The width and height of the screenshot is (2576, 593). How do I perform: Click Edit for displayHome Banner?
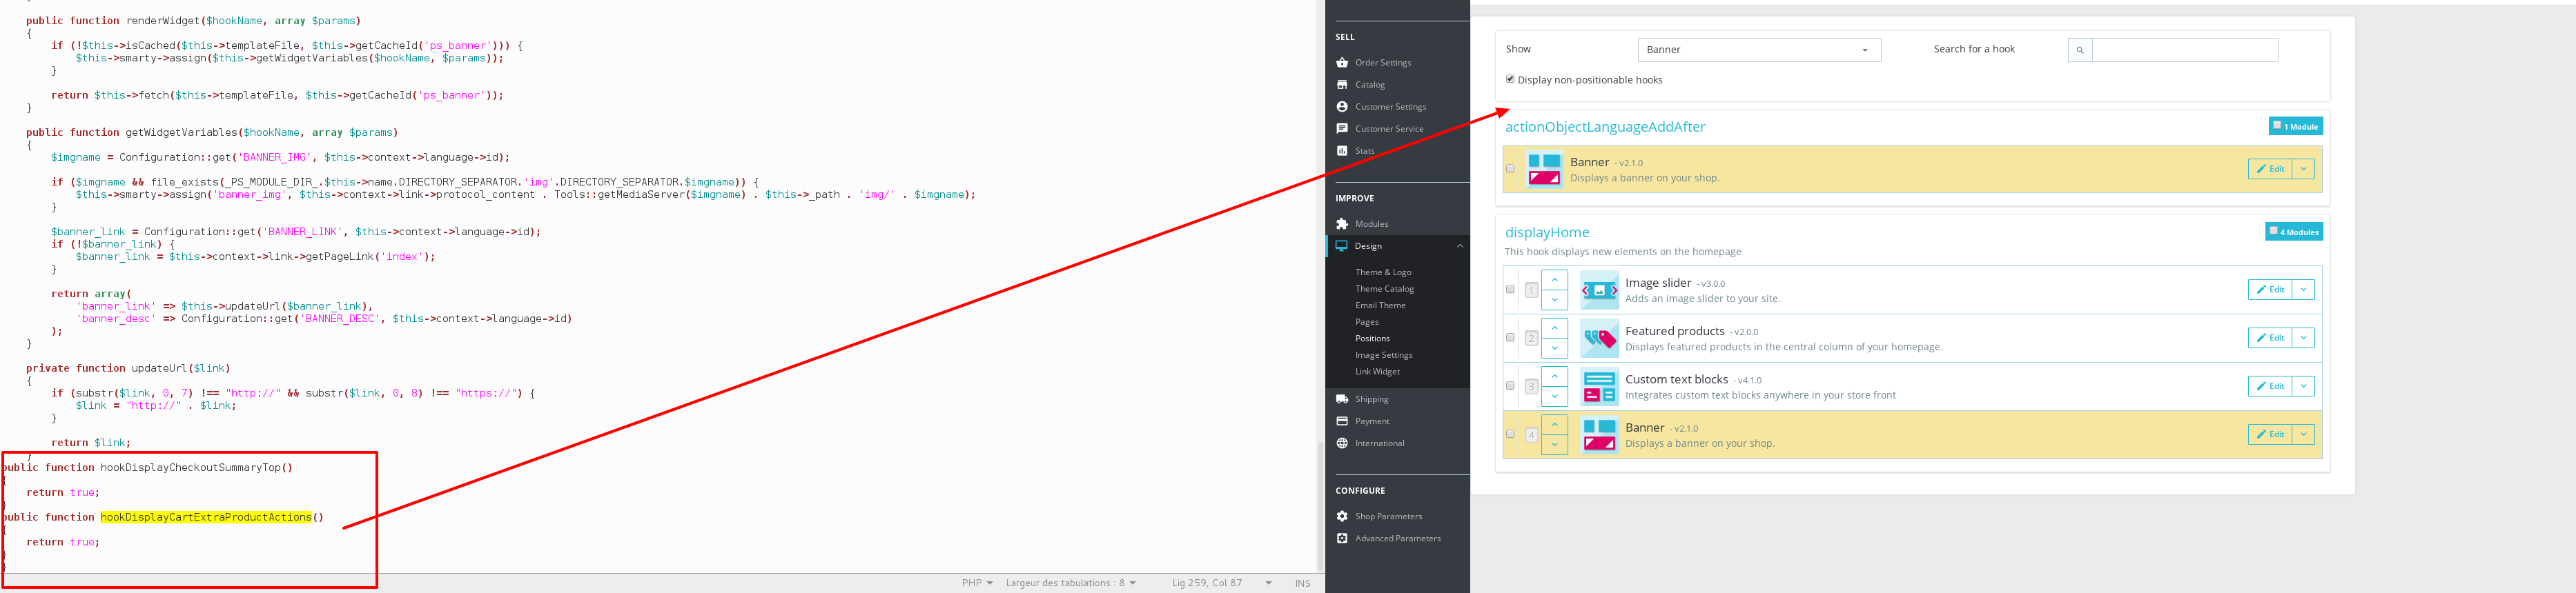click(2270, 434)
